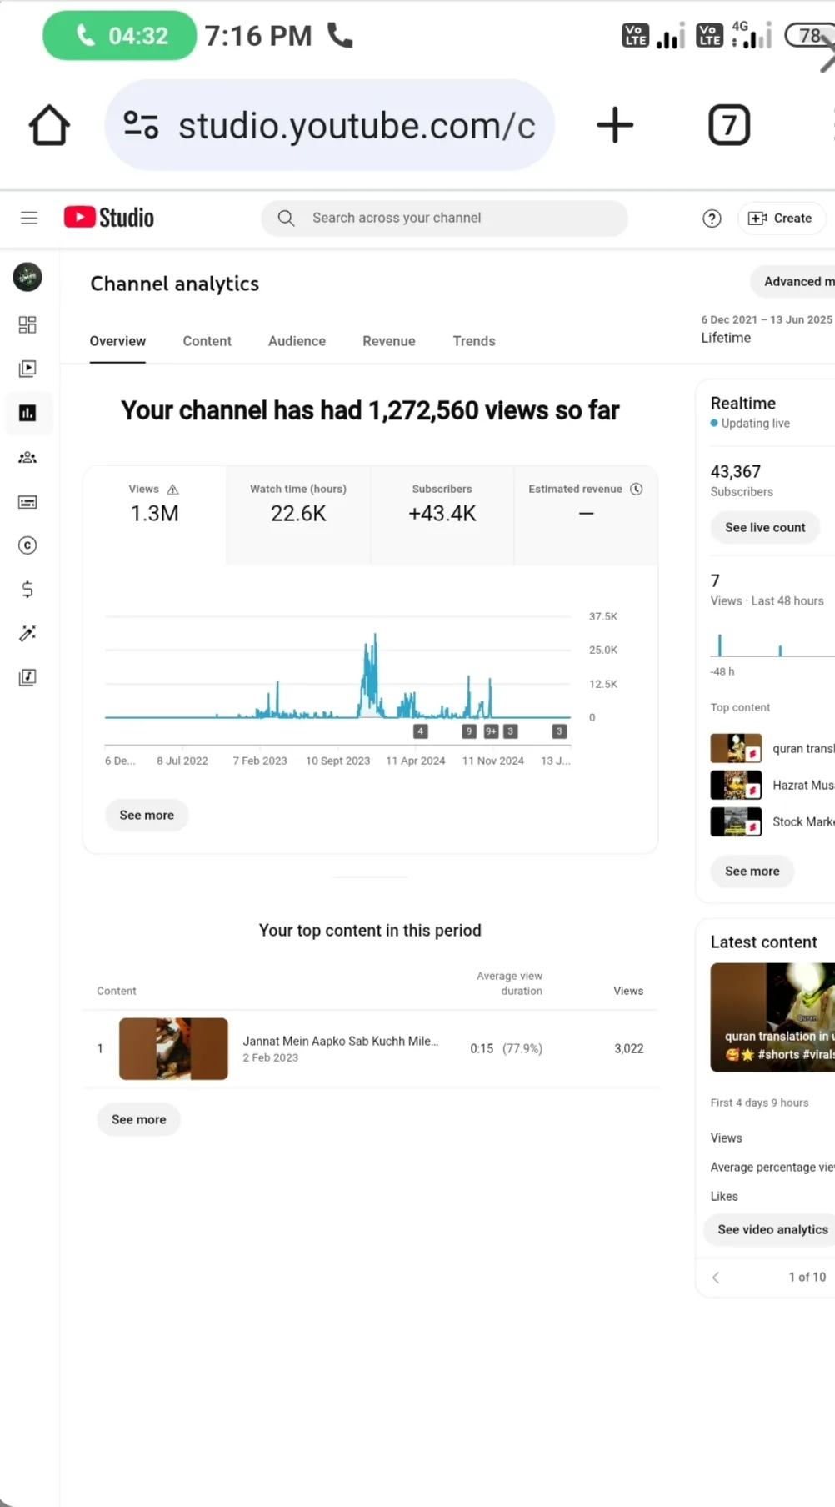Switch to the Trends tab

(474, 341)
